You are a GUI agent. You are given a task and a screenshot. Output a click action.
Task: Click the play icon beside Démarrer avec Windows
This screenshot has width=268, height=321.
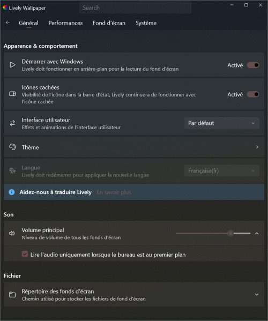coord(12,65)
